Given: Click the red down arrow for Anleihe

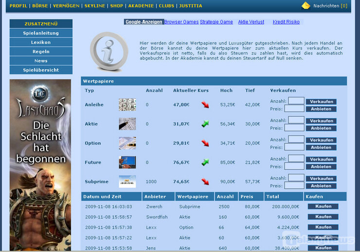Looking at the screenshot, I should point(205,105).
